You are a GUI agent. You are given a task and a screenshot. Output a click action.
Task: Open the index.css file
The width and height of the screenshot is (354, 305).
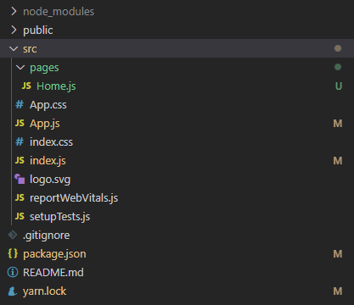51,142
